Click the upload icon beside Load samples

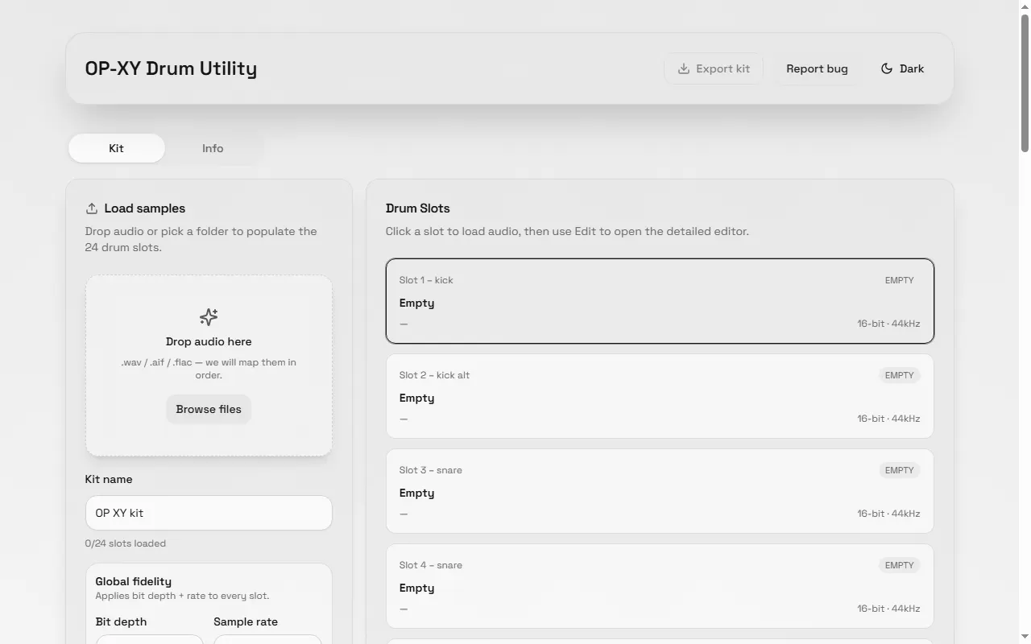(92, 208)
